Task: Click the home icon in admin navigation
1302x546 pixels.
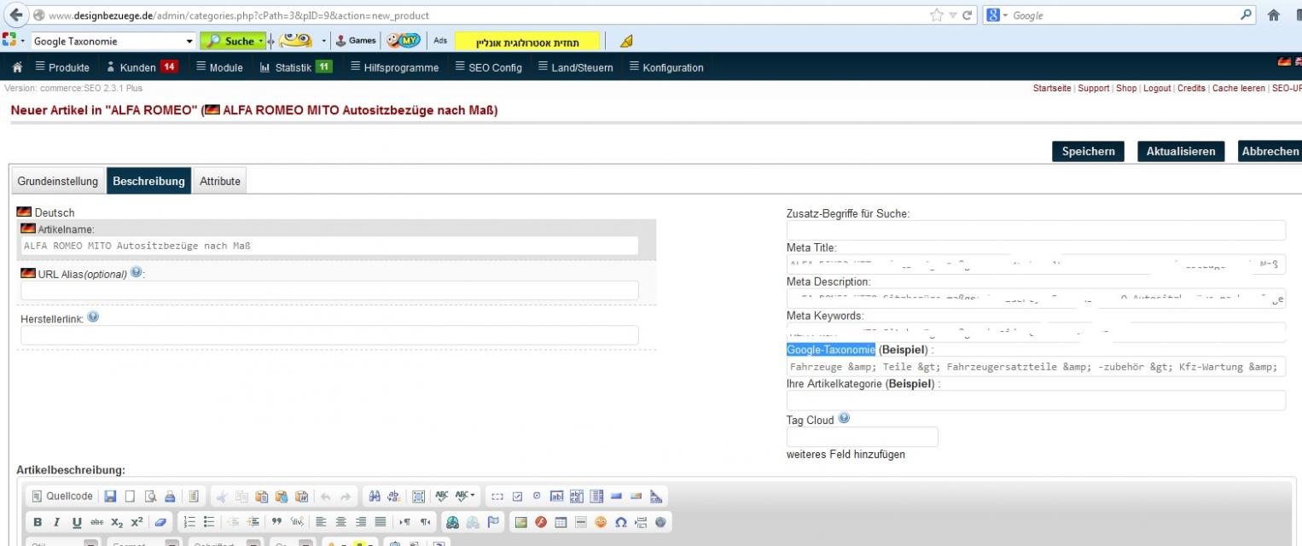Action: point(17,67)
